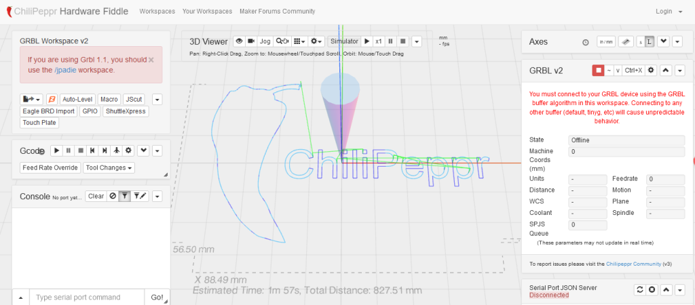Click the tilde resume button in GRBL
Viewport: 695px width, 305px height.
(609, 70)
